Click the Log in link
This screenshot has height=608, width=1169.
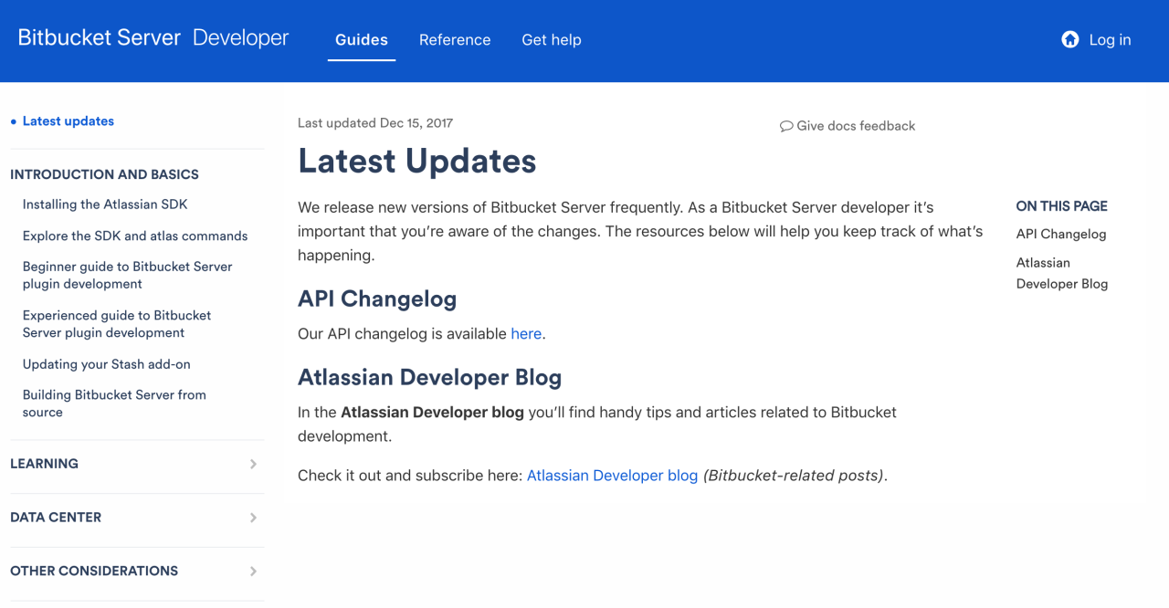tap(1110, 40)
